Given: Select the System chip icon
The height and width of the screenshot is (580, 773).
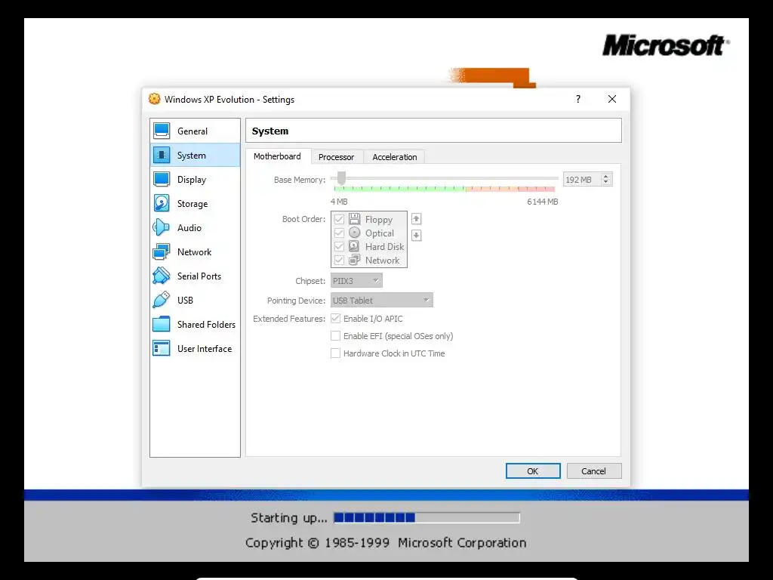Looking at the screenshot, I should [162, 155].
